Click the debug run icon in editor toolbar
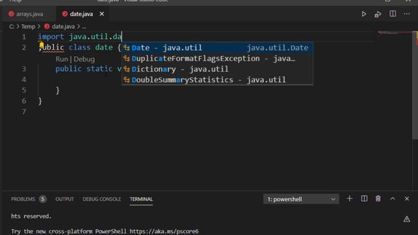The image size is (418, 235). (x=378, y=14)
